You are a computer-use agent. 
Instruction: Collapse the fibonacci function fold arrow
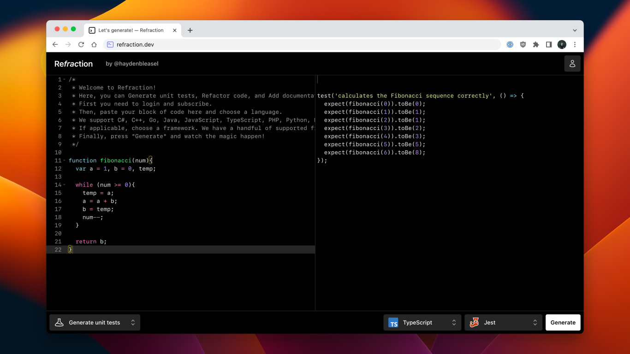click(x=65, y=161)
